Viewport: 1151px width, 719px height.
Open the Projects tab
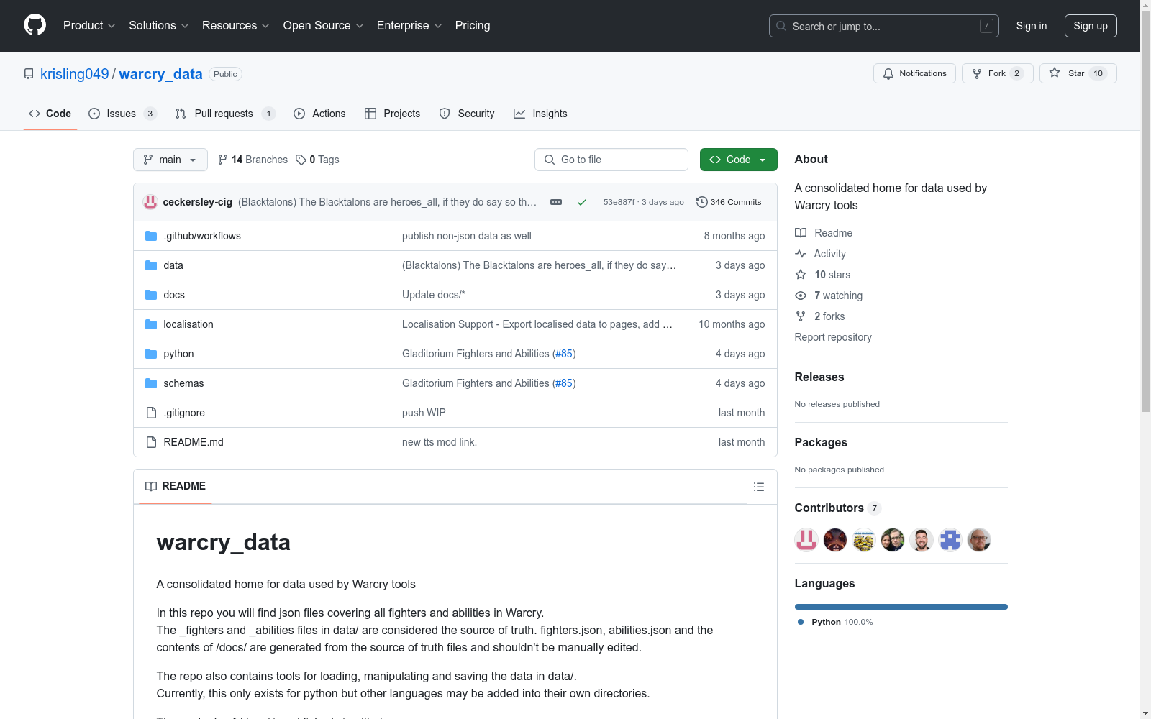(393, 114)
